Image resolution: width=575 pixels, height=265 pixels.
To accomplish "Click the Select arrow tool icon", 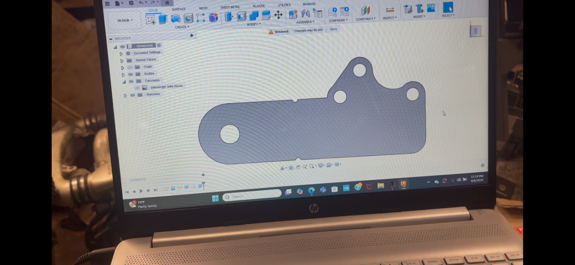I will pos(448,8).
